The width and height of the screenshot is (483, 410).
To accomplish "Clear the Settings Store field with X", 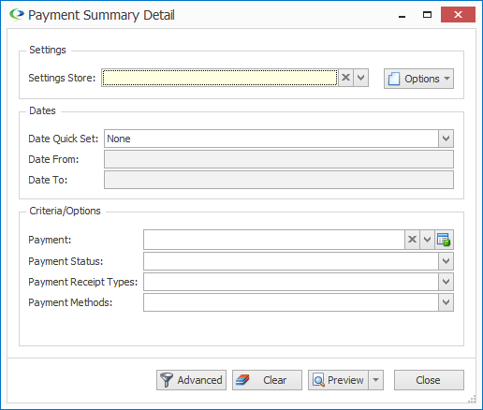I will pos(345,78).
